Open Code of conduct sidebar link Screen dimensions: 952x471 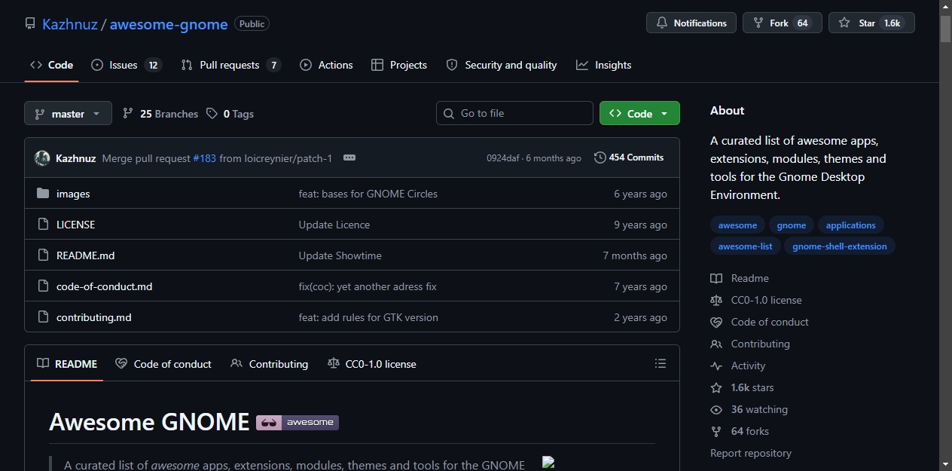pos(759,322)
